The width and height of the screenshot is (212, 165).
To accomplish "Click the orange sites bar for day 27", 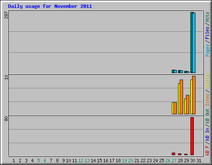I will point(175,108).
